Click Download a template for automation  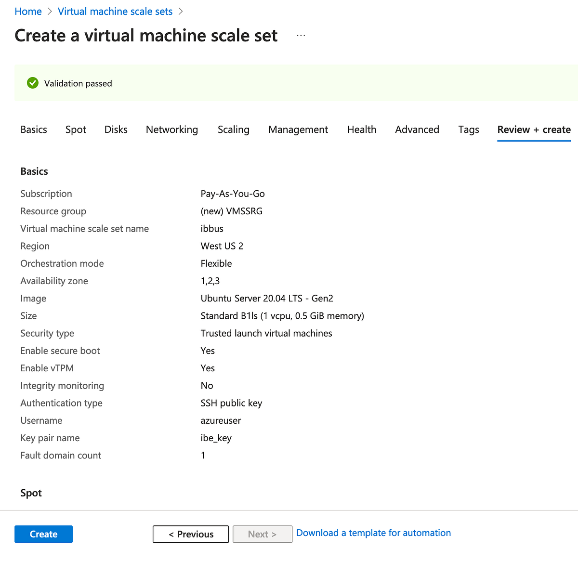coord(373,533)
